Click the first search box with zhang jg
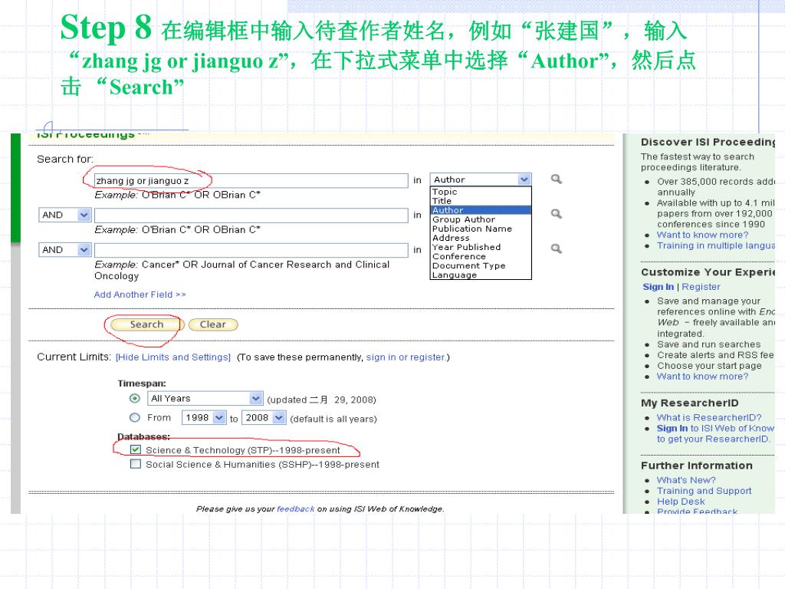Image resolution: width=785 pixels, height=589 pixels. coord(251,181)
